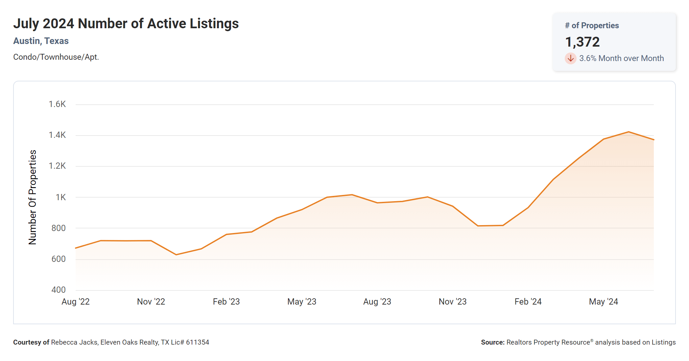Click the 'Aug '23' x-axis label
Viewport: 689px width, 361px height.
(x=377, y=302)
